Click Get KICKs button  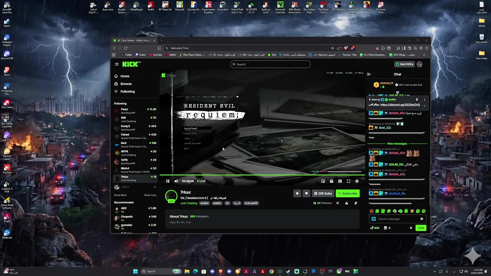tap(405, 64)
